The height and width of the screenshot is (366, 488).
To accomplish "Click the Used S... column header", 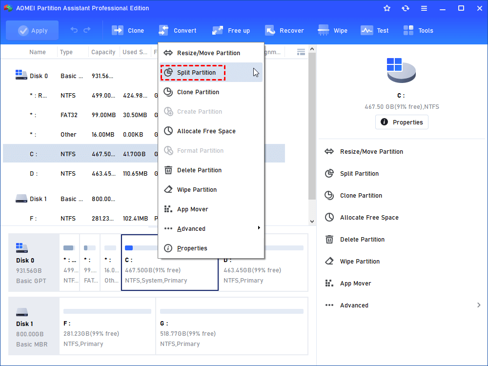I will [x=135, y=52].
